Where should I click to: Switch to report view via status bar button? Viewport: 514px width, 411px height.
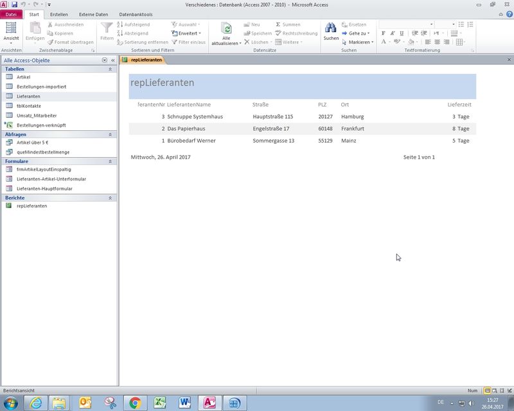[486, 390]
